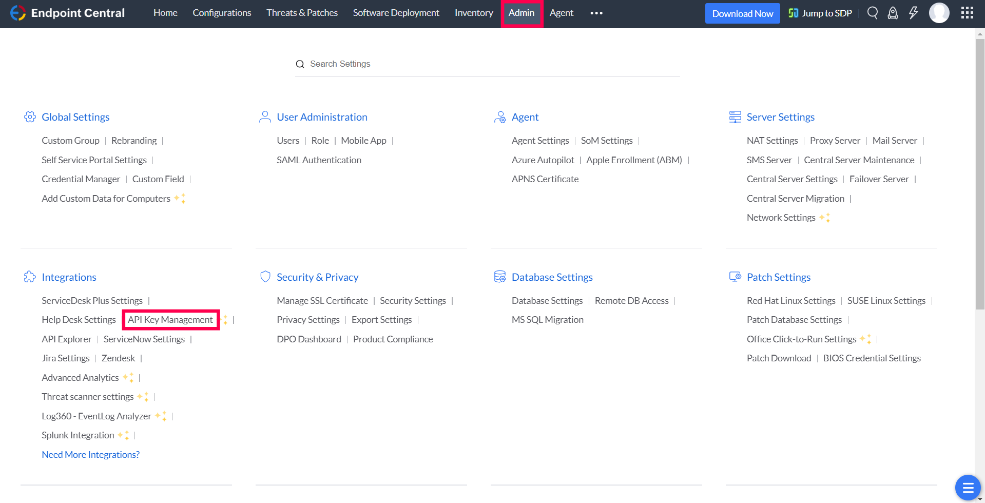This screenshot has height=503, width=985.
Task: Select the Software Deployment tab
Action: [x=396, y=13]
